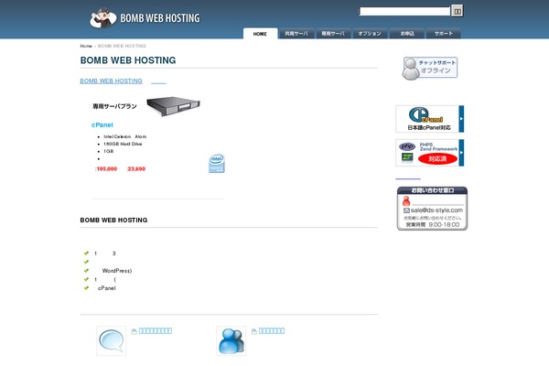Click the 160GB Hard Drive list item
Image resolution: width=549 pixels, height=366 pixels.
123,144
